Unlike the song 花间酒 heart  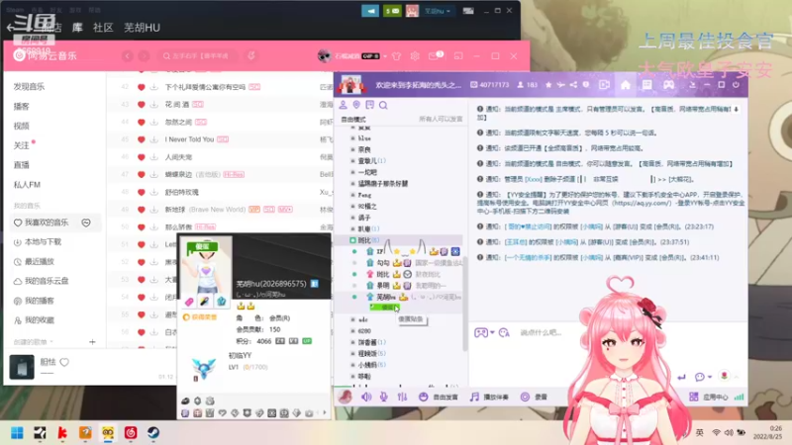(141, 105)
